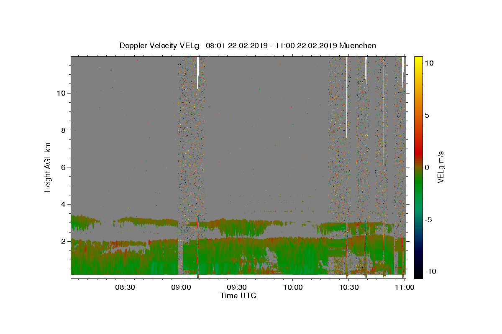This screenshot has width=502, height=334.
Task: Click the 10:30 time tick label
Action: tap(349, 287)
